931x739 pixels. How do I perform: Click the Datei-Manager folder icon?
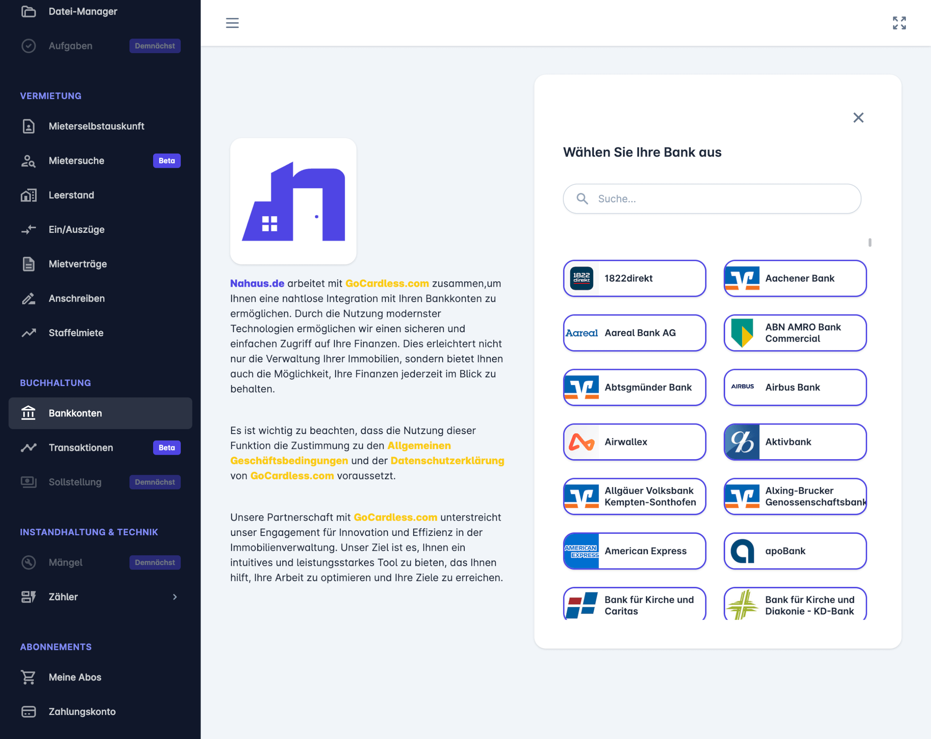[28, 11]
